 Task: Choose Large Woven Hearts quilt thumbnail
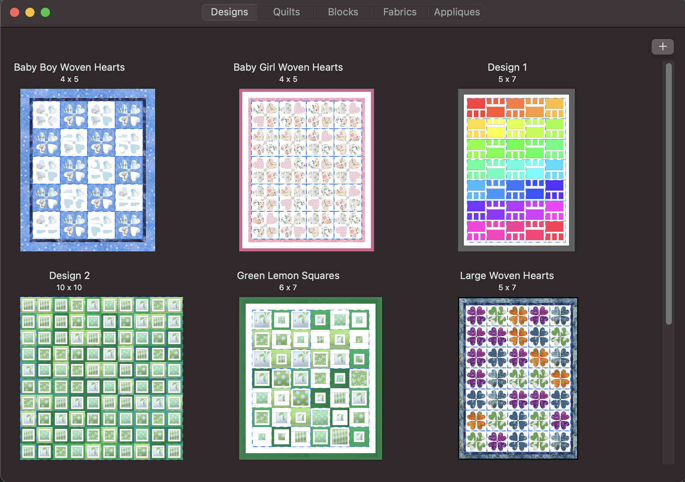tap(518, 378)
